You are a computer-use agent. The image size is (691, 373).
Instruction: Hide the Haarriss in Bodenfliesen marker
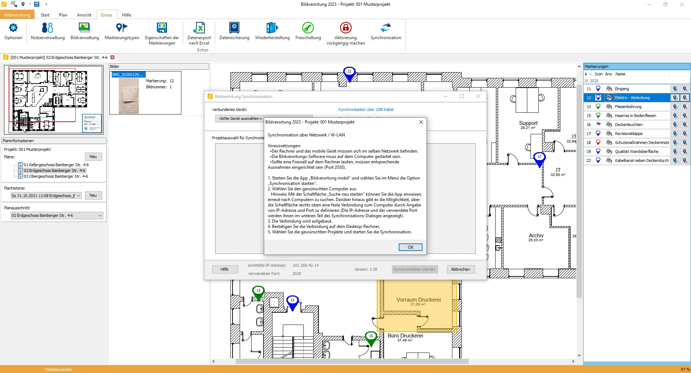[x=609, y=116]
